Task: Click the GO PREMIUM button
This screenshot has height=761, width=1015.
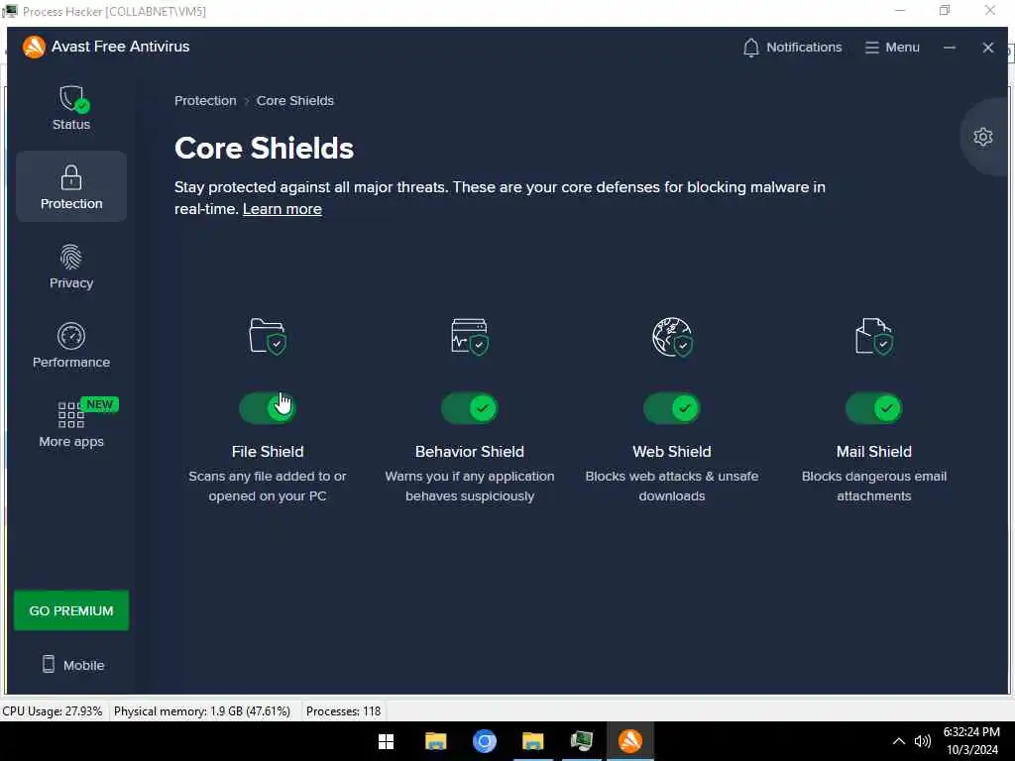Action: (71, 610)
